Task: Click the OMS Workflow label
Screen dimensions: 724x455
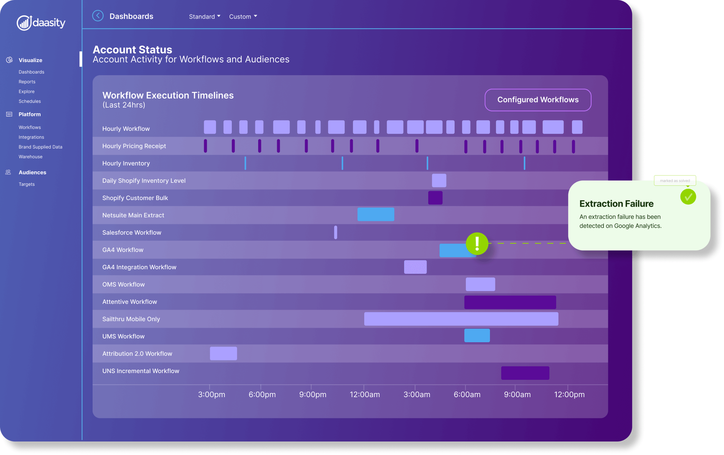Action: [x=123, y=285]
